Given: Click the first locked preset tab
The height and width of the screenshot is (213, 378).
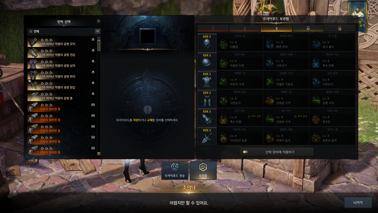Looking at the screenshot, I should (x=308, y=28).
